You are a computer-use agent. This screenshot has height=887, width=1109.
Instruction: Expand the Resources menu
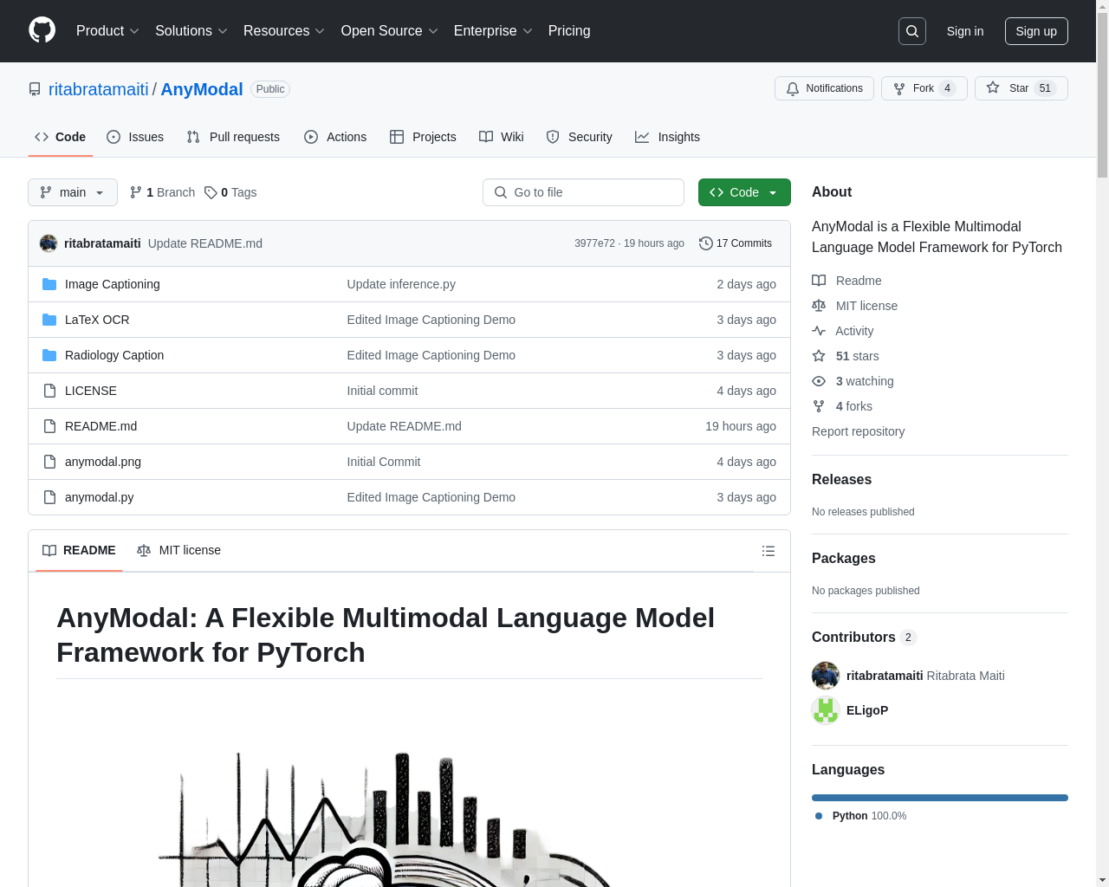[x=284, y=31]
